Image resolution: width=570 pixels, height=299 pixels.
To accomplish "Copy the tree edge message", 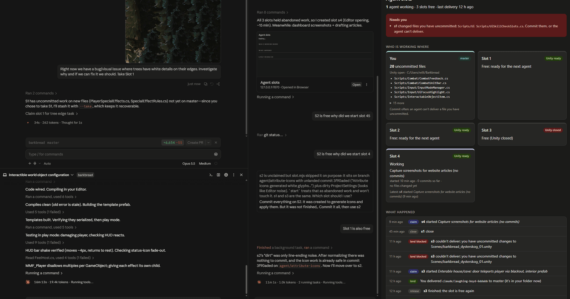I will pyautogui.click(x=206, y=84).
